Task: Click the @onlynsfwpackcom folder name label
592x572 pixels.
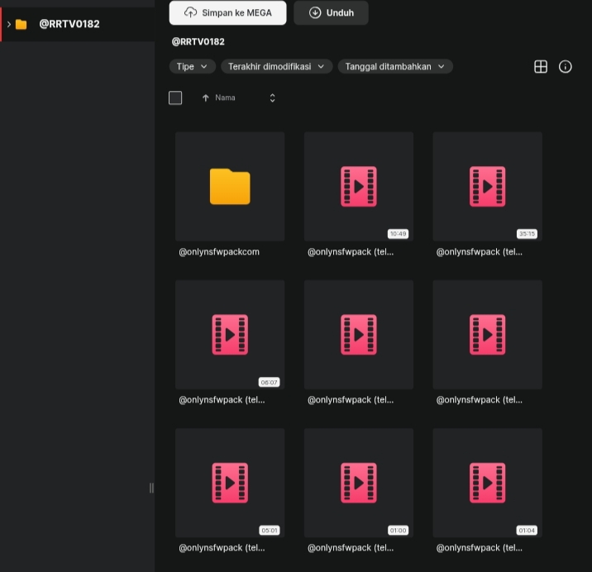Action: click(x=219, y=252)
